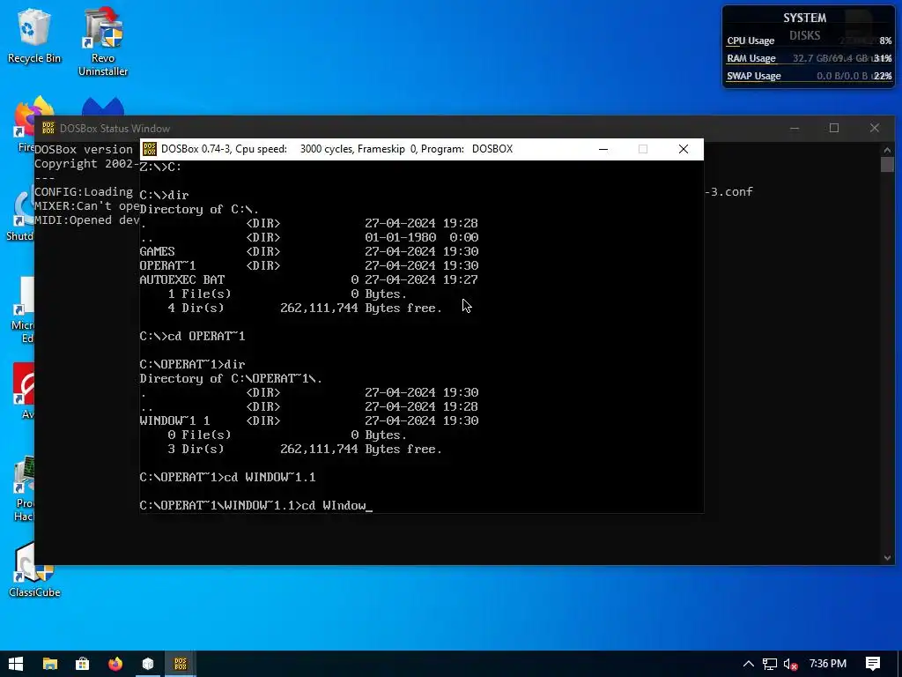The width and height of the screenshot is (902, 677).
Task: Click scroll down arrow in Status Window
Action: (887, 557)
